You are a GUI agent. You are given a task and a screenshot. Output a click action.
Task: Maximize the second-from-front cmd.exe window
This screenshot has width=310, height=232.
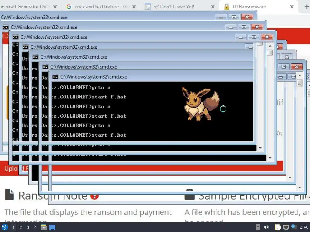coord(283,67)
